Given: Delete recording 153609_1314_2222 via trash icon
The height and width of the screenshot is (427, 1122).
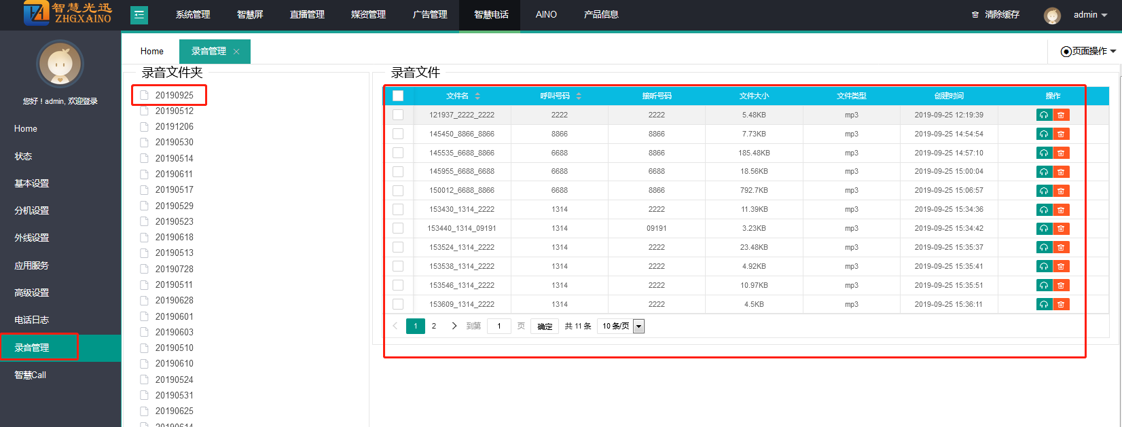Looking at the screenshot, I should pos(1061,304).
